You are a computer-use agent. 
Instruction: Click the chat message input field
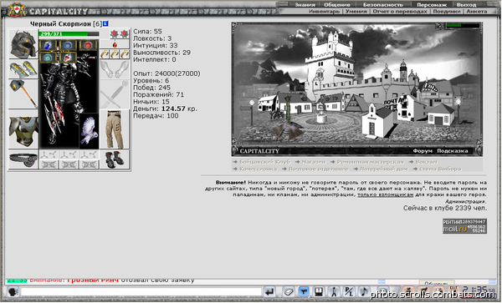pos(141,291)
